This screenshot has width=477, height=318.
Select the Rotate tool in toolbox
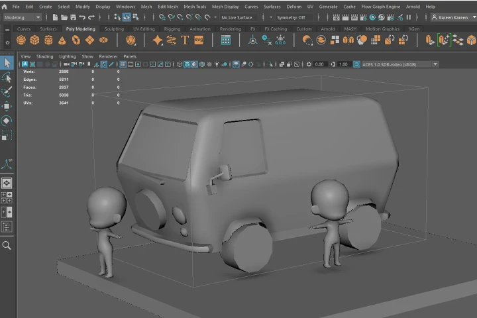[x=7, y=121]
